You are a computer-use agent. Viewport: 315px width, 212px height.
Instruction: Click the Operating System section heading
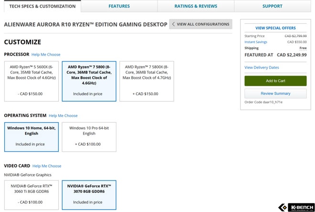pyautogui.click(x=25, y=116)
